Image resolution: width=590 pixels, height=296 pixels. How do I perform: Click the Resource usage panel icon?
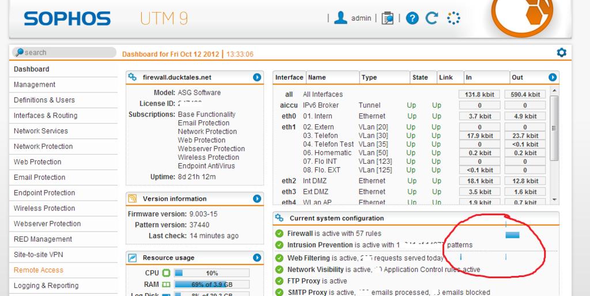pyautogui.click(x=133, y=257)
